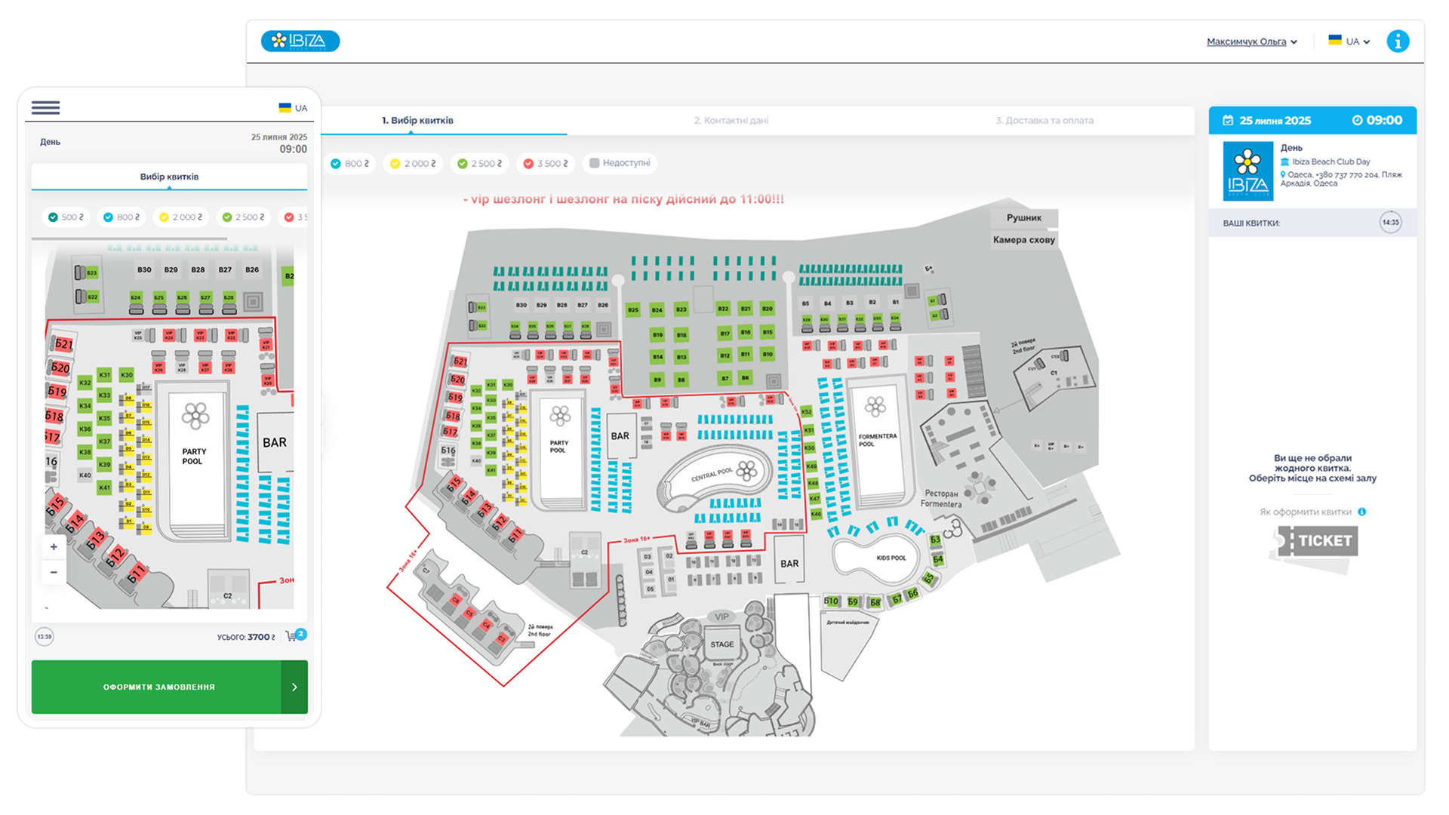Screen dimensions: 1449x815
Task: Click the 14:35 countdown timer icon
Action: point(1390,223)
